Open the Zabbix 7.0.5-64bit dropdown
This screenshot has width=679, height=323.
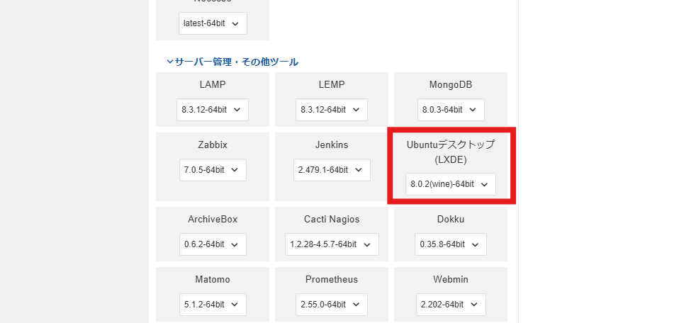tap(212, 170)
